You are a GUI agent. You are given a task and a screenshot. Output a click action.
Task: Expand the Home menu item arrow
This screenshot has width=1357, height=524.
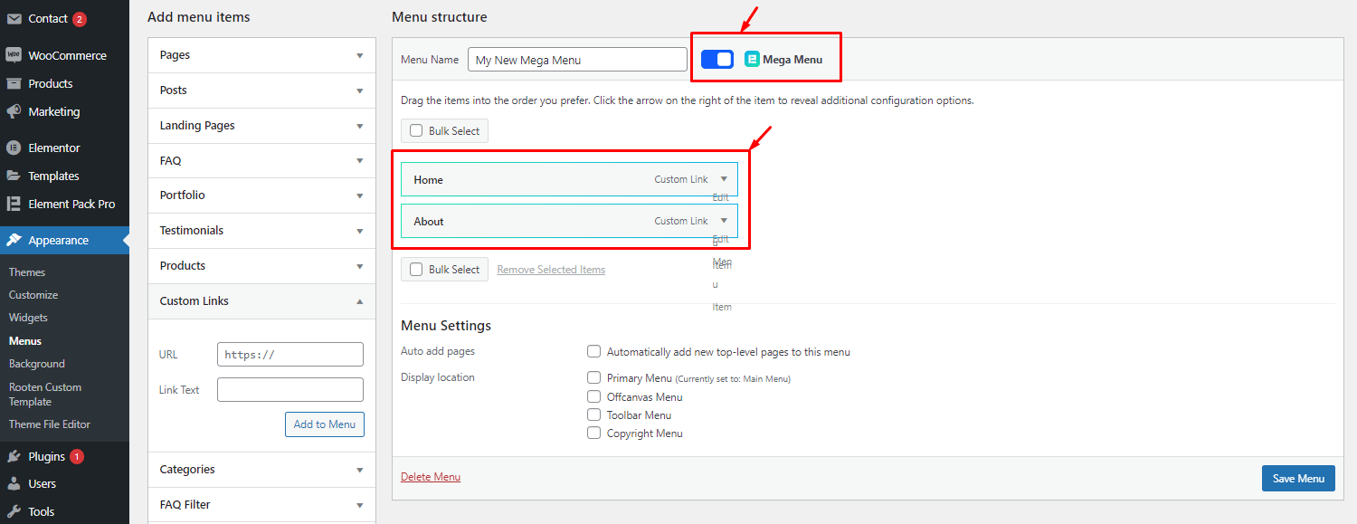[x=724, y=179]
